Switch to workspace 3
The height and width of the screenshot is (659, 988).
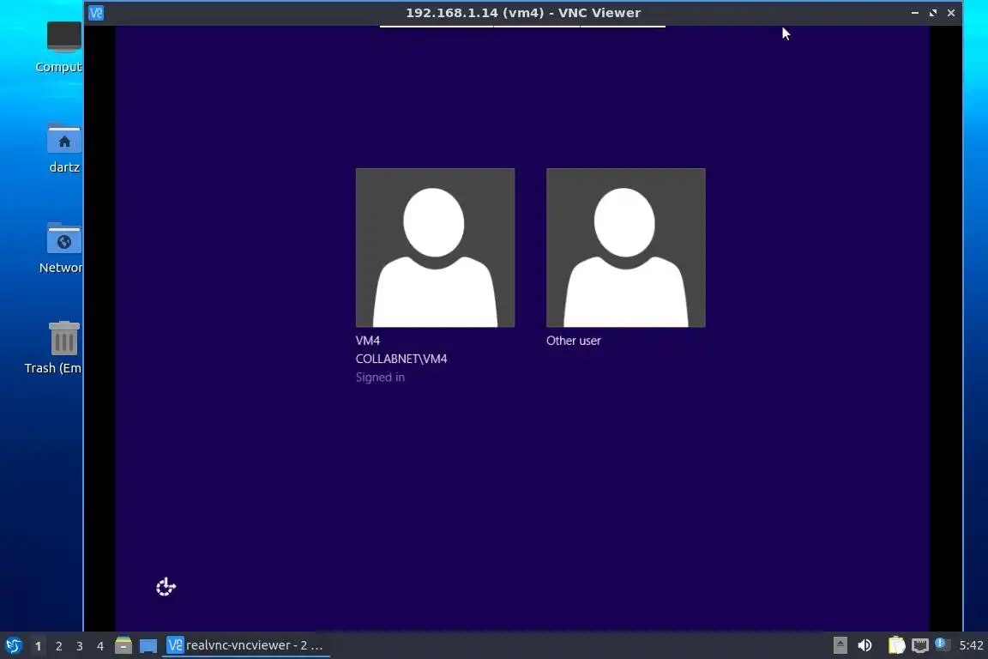tap(80, 646)
